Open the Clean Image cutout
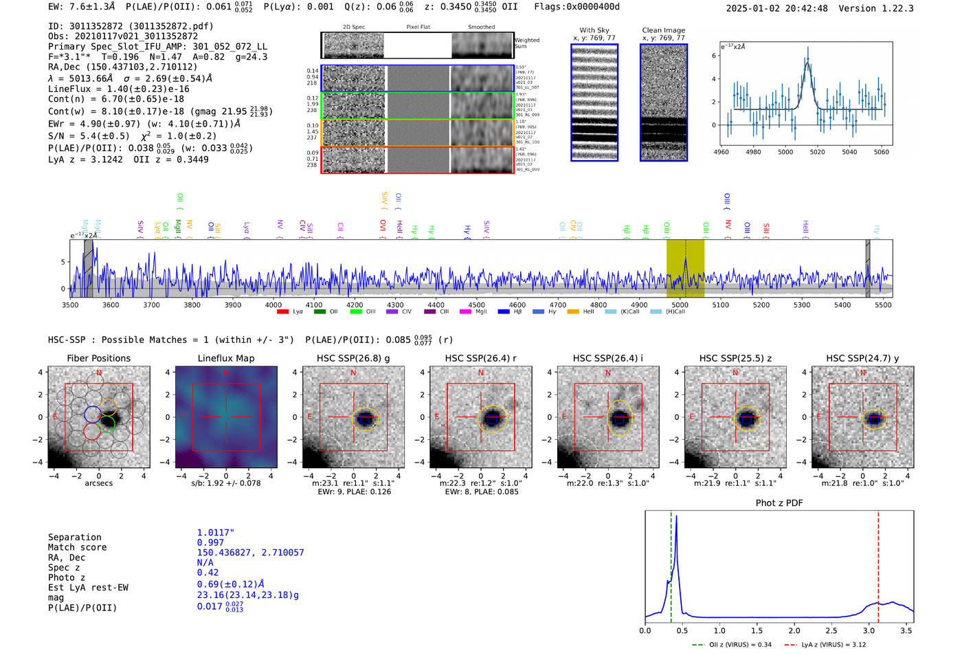Image resolution: width=962 pixels, height=655 pixels. click(x=664, y=102)
